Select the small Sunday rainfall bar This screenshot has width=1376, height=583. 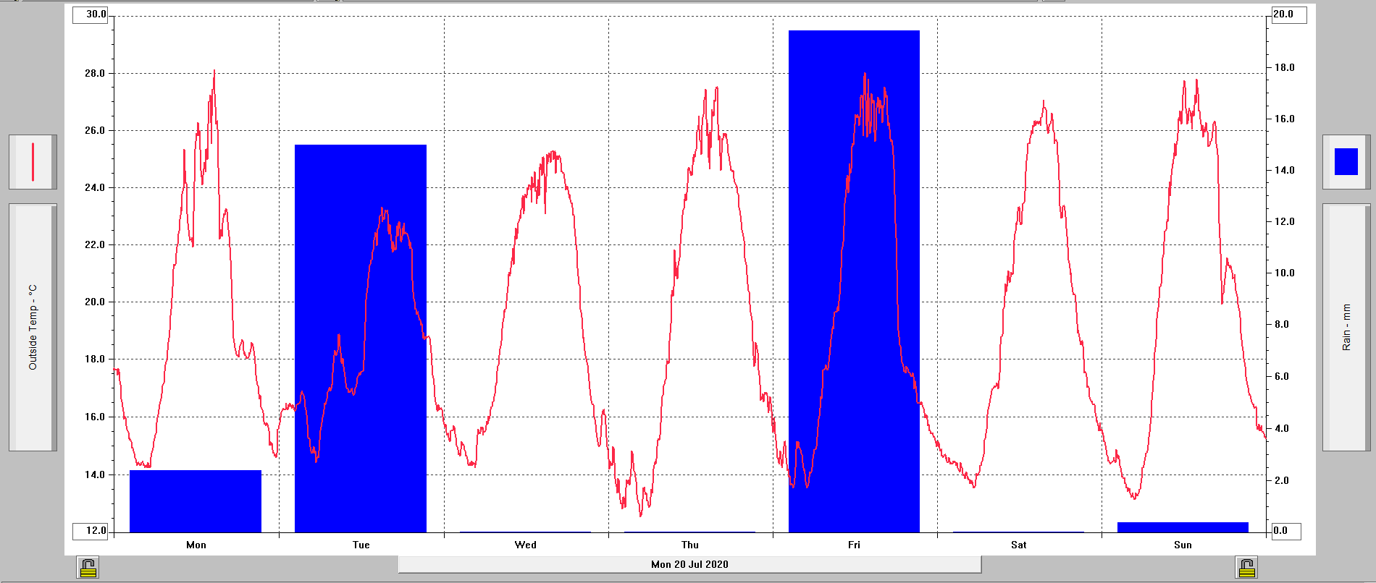point(1183,527)
